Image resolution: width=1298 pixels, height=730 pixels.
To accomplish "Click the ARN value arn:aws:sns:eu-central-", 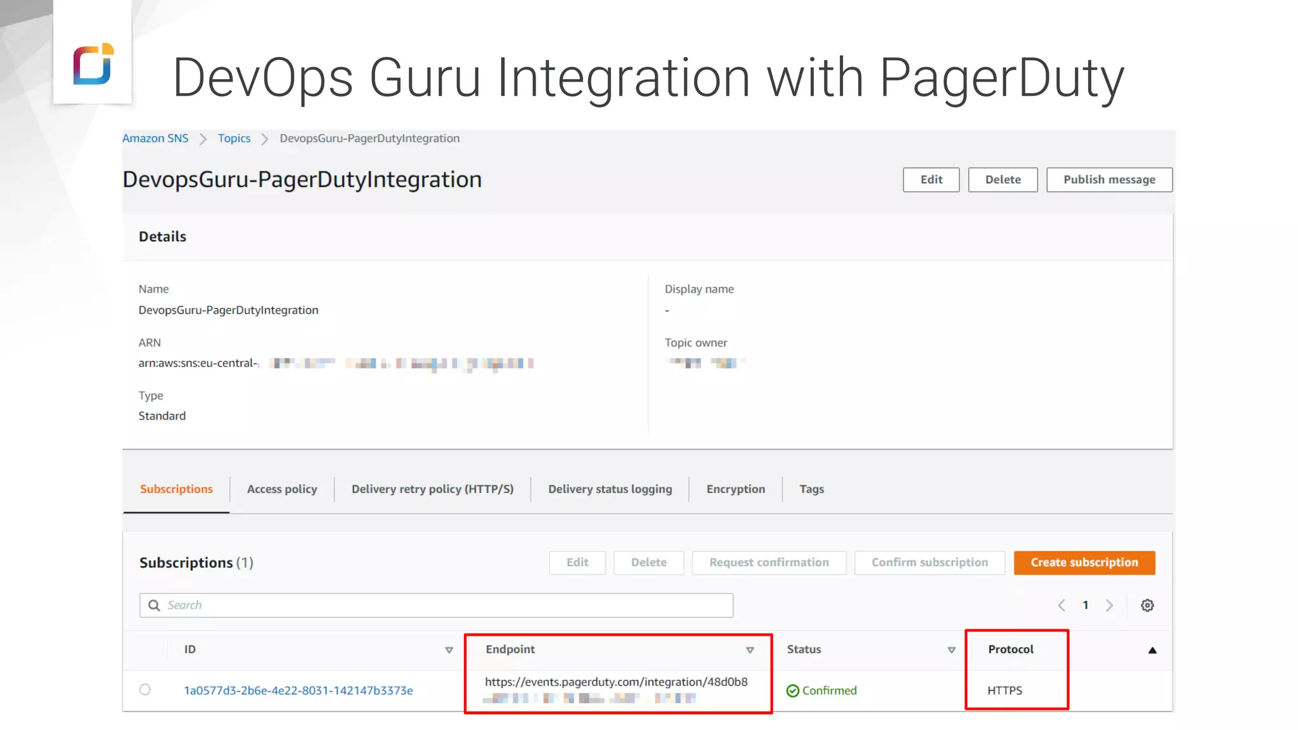I will point(198,363).
